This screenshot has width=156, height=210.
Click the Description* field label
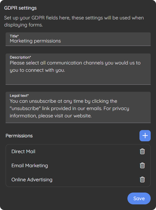pyautogui.click(x=20, y=57)
